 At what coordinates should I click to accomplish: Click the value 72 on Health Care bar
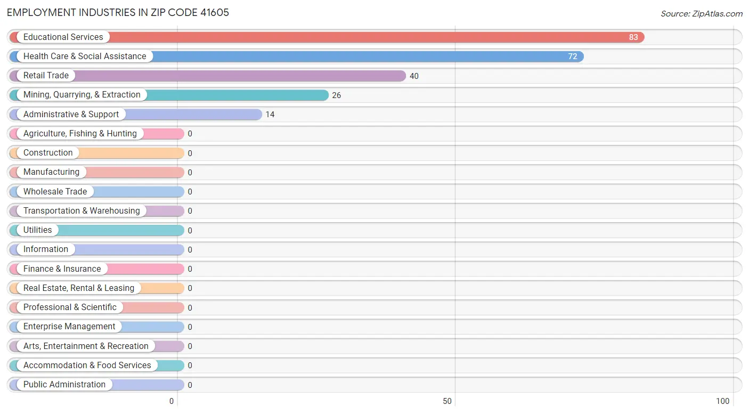click(573, 56)
